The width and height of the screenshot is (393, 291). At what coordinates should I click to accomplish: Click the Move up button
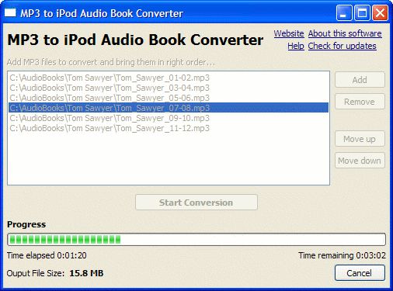[360, 139]
